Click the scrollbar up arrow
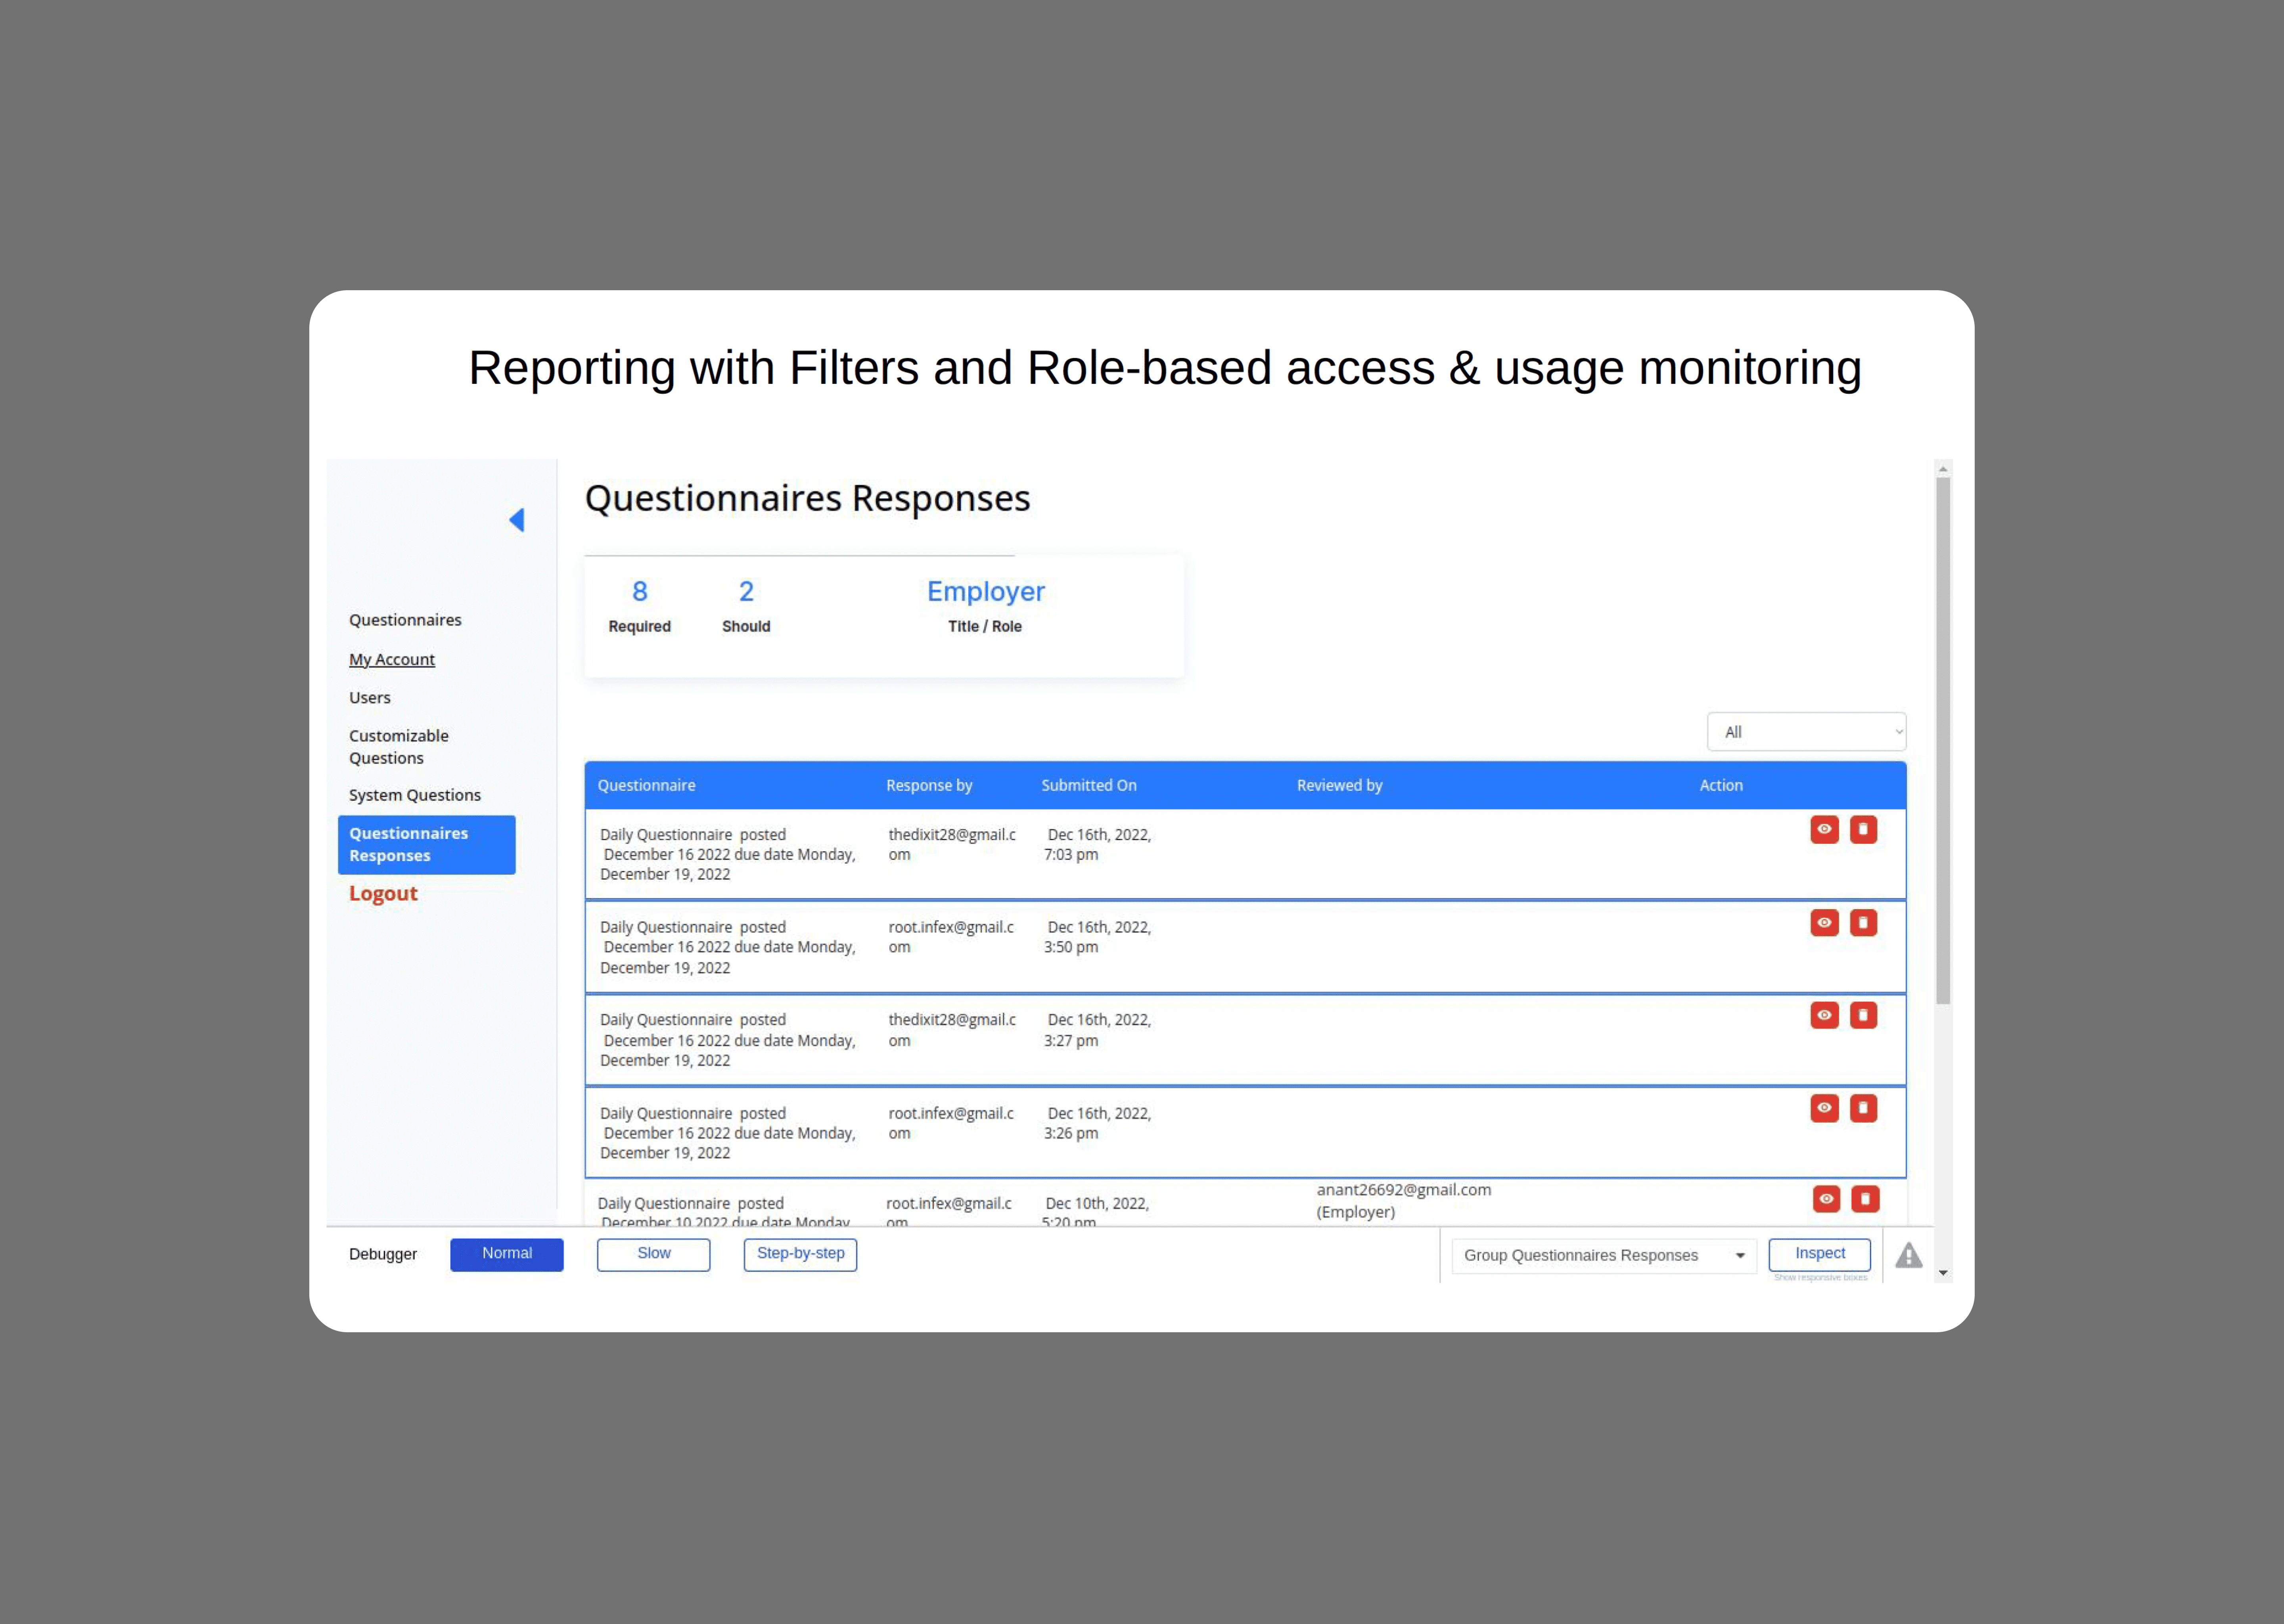The width and height of the screenshot is (2284, 1624). point(1943,469)
